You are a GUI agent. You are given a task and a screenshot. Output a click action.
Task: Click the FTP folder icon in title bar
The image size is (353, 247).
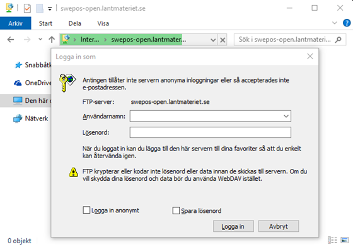(9, 8)
